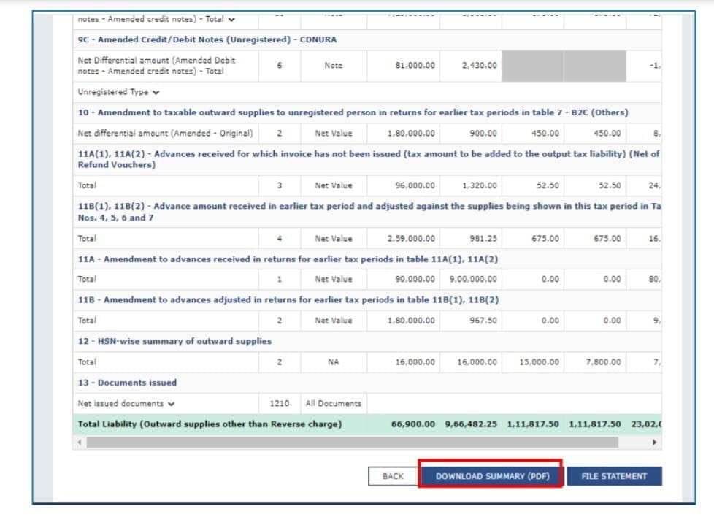Click the Download Summary (PDF) button

point(491,476)
